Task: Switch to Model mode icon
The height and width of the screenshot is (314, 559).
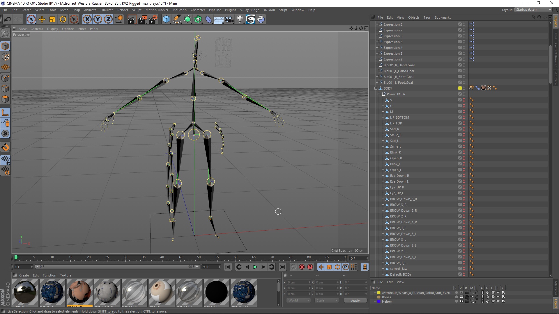Action: tap(5, 46)
